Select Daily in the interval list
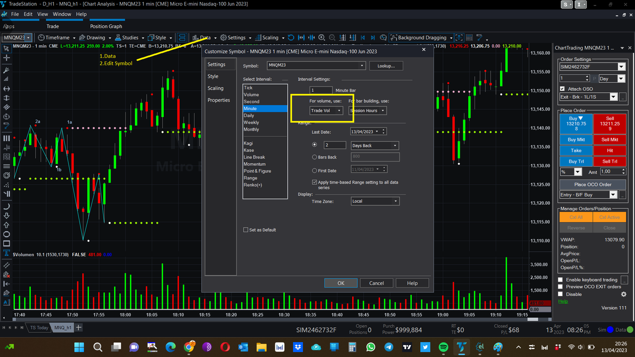 point(265,116)
